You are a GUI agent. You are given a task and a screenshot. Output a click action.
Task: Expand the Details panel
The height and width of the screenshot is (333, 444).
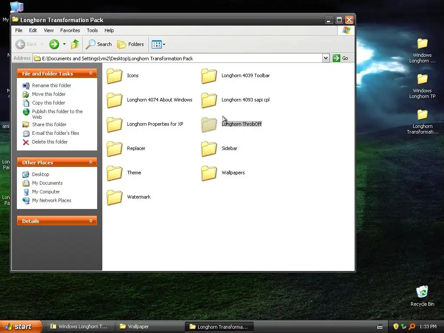[91, 221]
